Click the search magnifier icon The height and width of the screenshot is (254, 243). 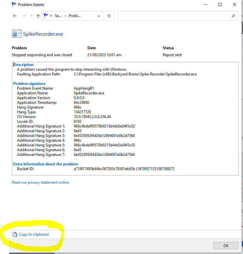click(x=233, y=16)
